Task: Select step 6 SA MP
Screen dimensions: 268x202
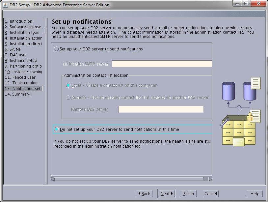Action: (13, 49)
